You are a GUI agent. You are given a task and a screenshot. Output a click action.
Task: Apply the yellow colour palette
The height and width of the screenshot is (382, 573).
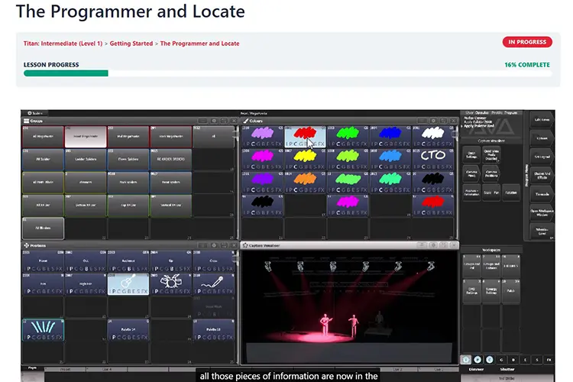coord(305,160)
